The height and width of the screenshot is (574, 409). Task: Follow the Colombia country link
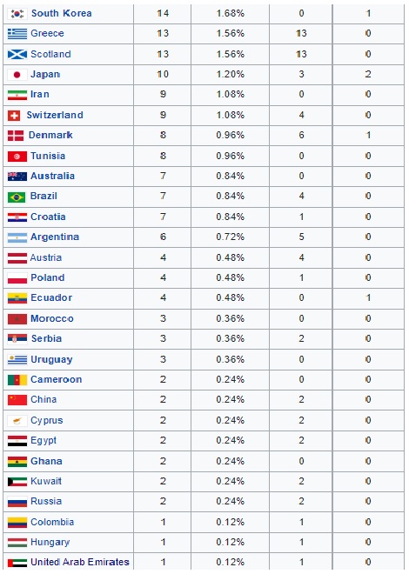(52, 522)
